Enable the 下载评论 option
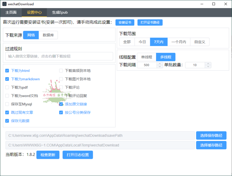232x176 pixels. point(61,87)
